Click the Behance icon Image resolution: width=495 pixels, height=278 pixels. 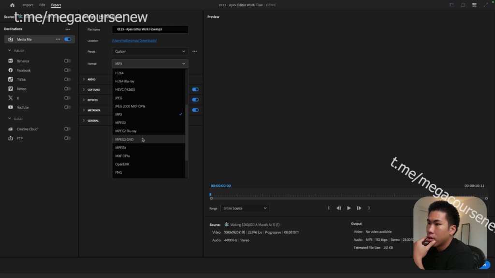[x=11, y=61]
